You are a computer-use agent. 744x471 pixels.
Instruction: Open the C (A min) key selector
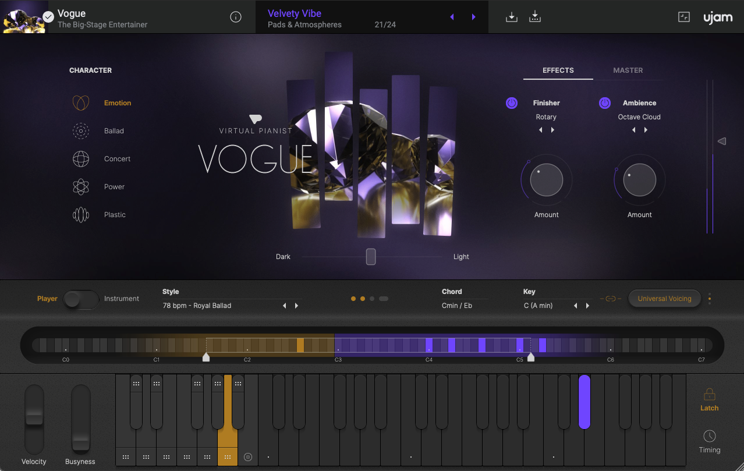click(x=538, y=306)
